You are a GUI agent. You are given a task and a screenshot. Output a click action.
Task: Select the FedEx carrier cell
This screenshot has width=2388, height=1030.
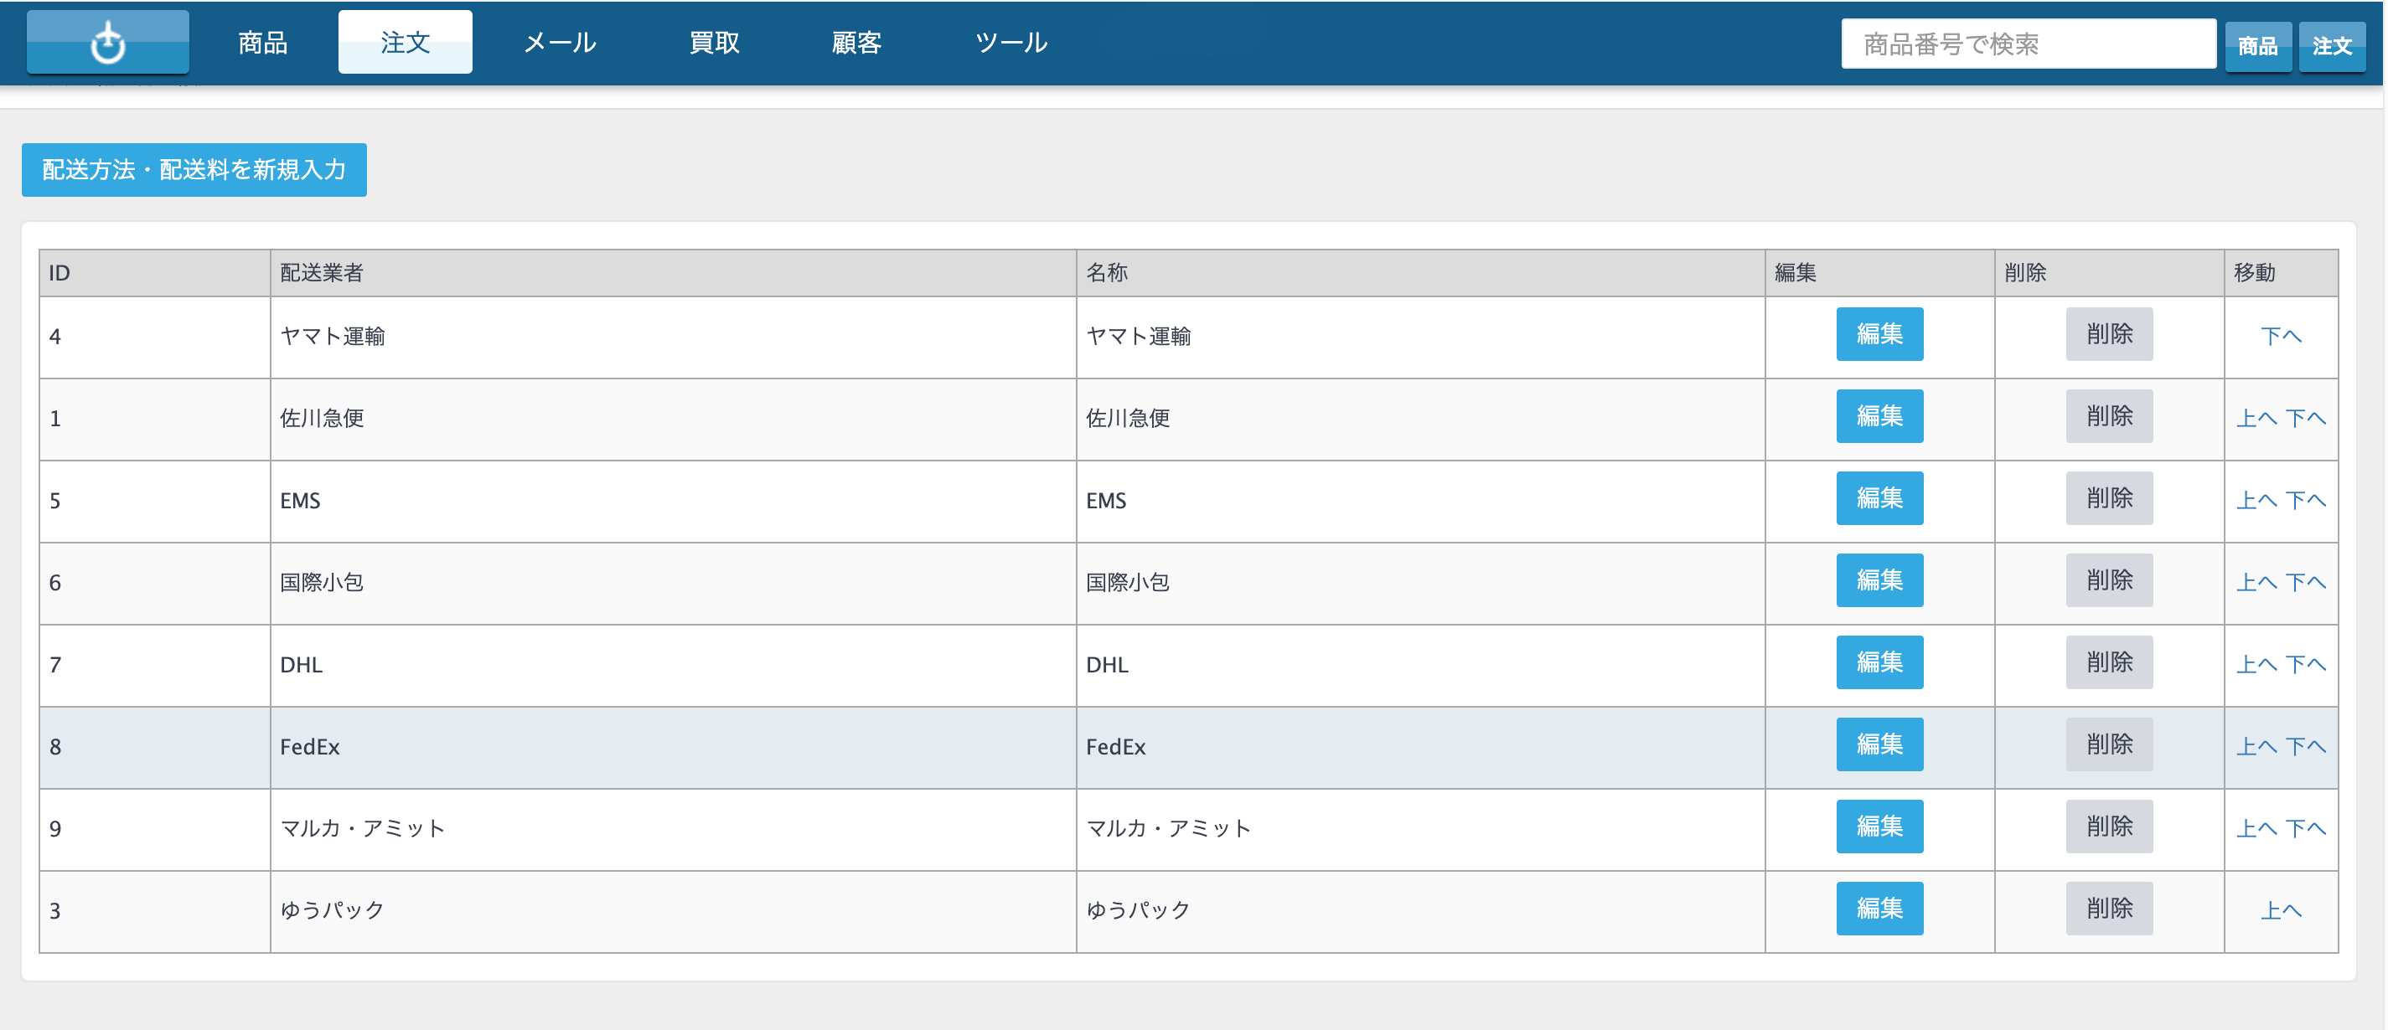point(673,748)
